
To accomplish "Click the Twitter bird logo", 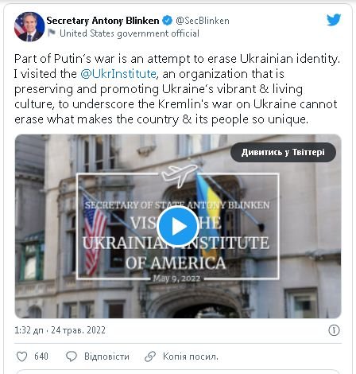I will [334, 20].
